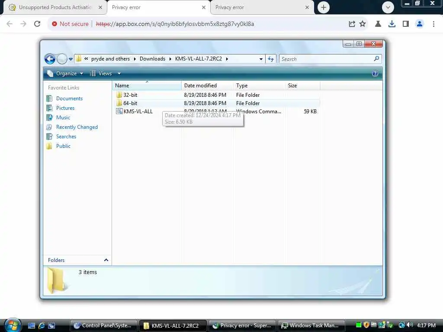Click the Explorer help question icon
The height and width of the screenshot is (332, 443).
(x=375, y=73)
